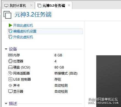Image resolution: width=121 pixels, height=107 pixels.
Task: Click the hard disk icon
Action: (x=10, y=67)
